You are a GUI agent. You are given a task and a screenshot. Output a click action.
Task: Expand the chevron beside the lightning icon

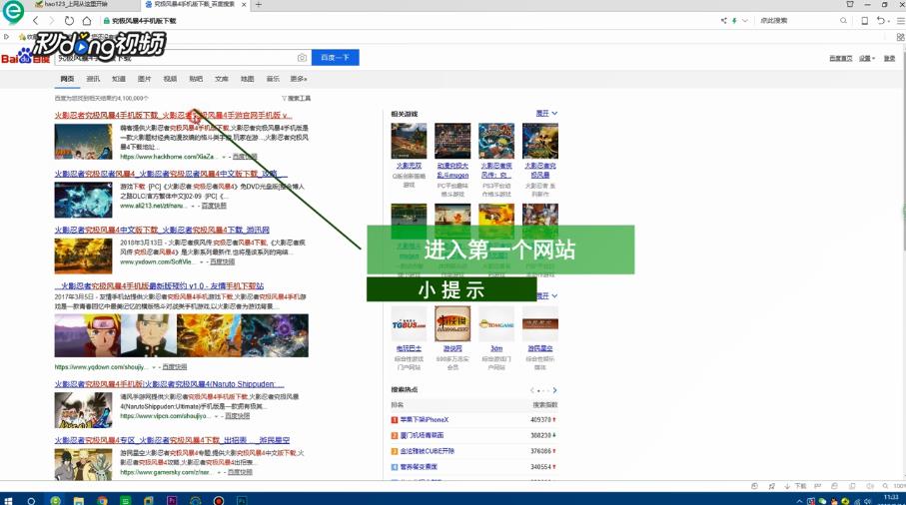pyautogui.click(x=745, y=21)
